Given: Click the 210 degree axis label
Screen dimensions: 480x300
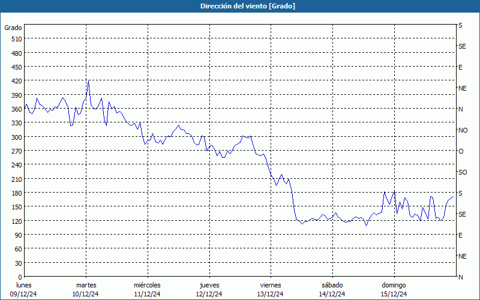Looking at the screenshot, I should [x=17, y=179].
